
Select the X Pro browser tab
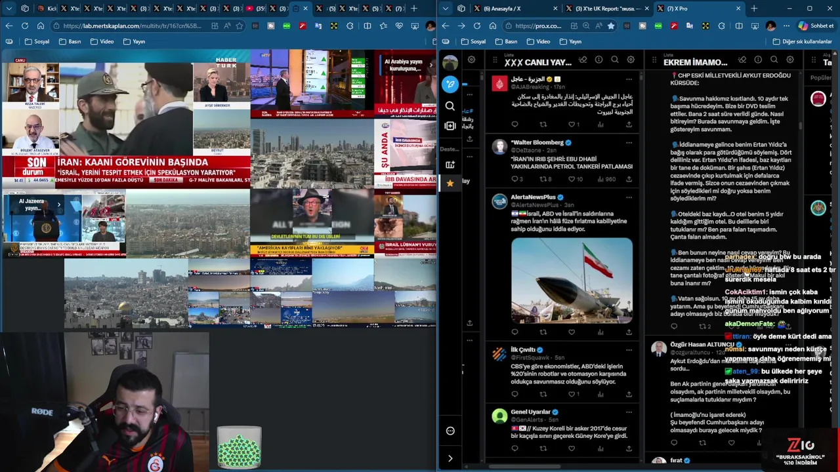click(699, 9)
